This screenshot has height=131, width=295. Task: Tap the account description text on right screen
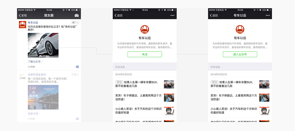click(x=240, y=45)
